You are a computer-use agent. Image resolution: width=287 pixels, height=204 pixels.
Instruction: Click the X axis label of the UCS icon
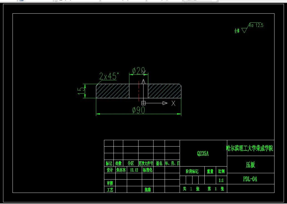(173, 103)
